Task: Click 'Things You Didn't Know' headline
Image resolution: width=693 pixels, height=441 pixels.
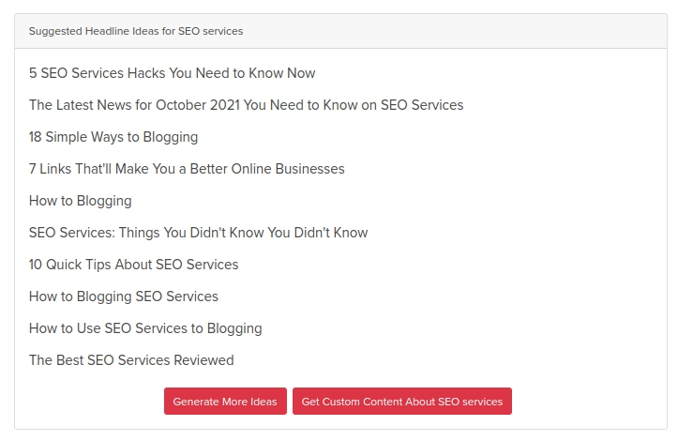Action: pyautogui.click(x=198, y=233)
